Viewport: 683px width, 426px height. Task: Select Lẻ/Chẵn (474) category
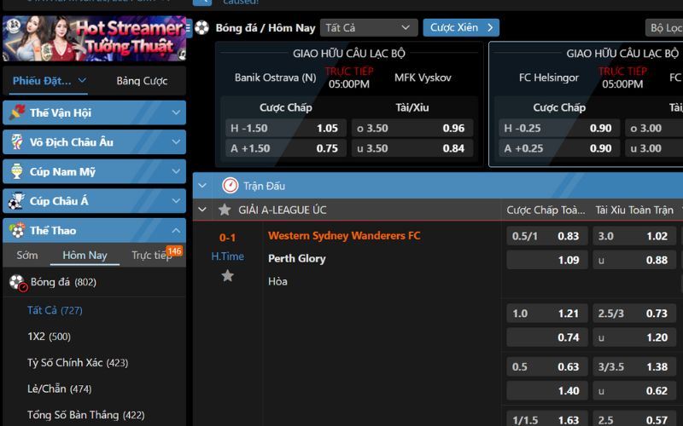click(59, 389)
